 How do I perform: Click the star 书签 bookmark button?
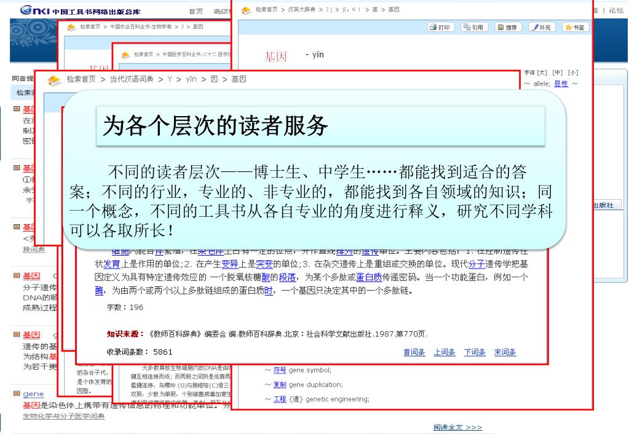575,27
